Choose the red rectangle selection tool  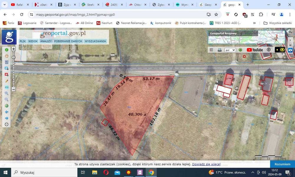point(6,74)
